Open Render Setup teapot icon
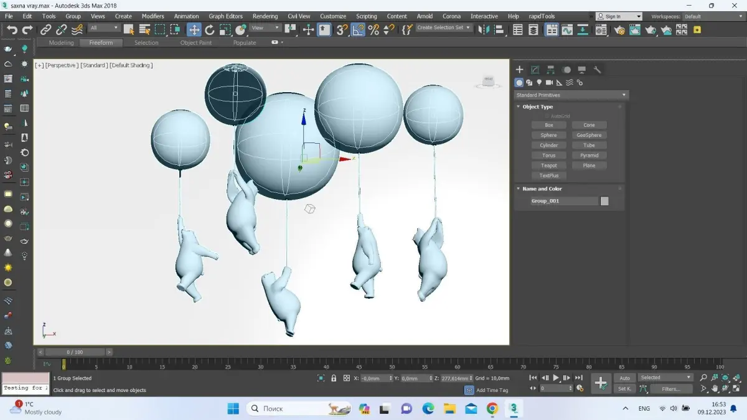The height and width of the screenshot is (420, 747). tap(618, 29)
